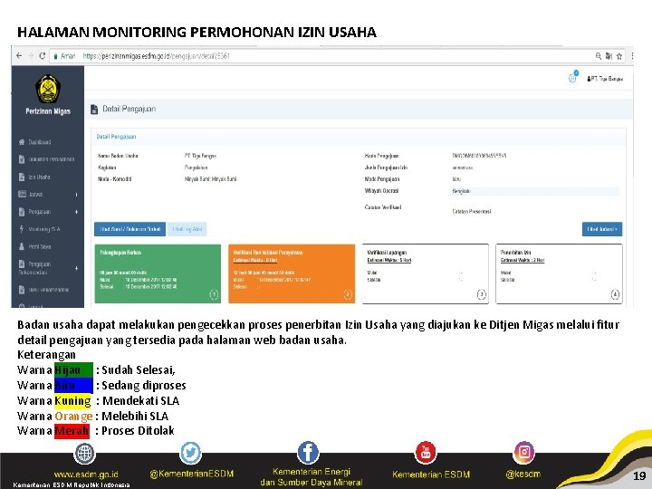Click the YouTube icon in footer
Viewport: 652px width, 489px height.
pyautogui.click(x=426, y=453)
